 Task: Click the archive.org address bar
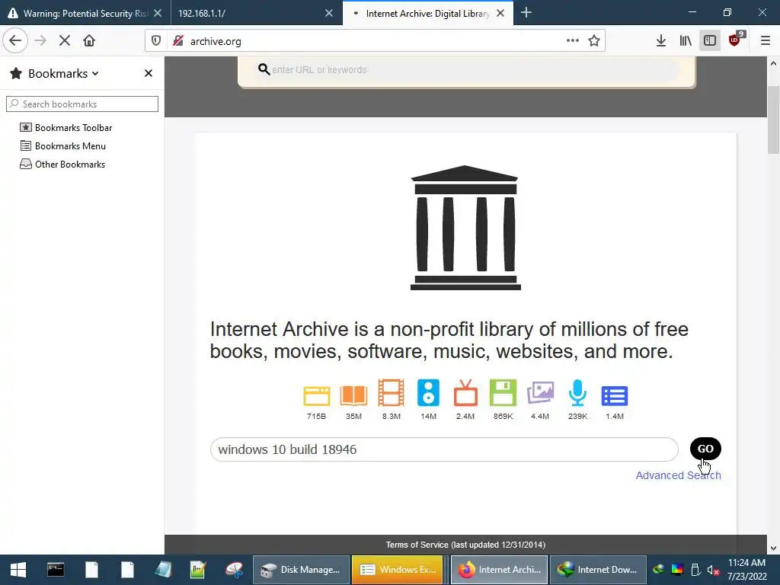click(373, 41)
